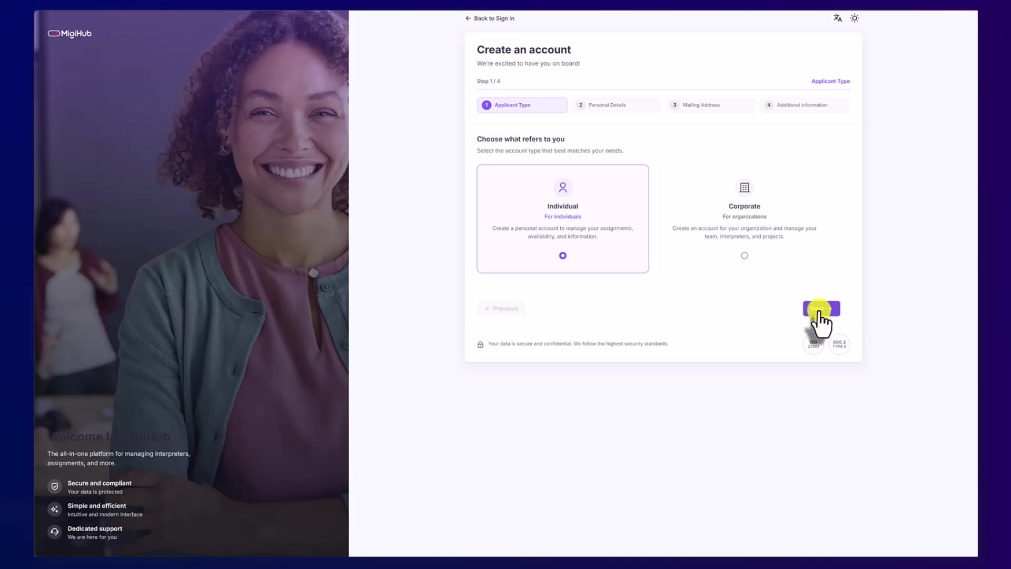The width and height of the screenshot is (1011, 569).
Task: Click 'Your data is secure and confidential' notice
Action: point(578,344)
